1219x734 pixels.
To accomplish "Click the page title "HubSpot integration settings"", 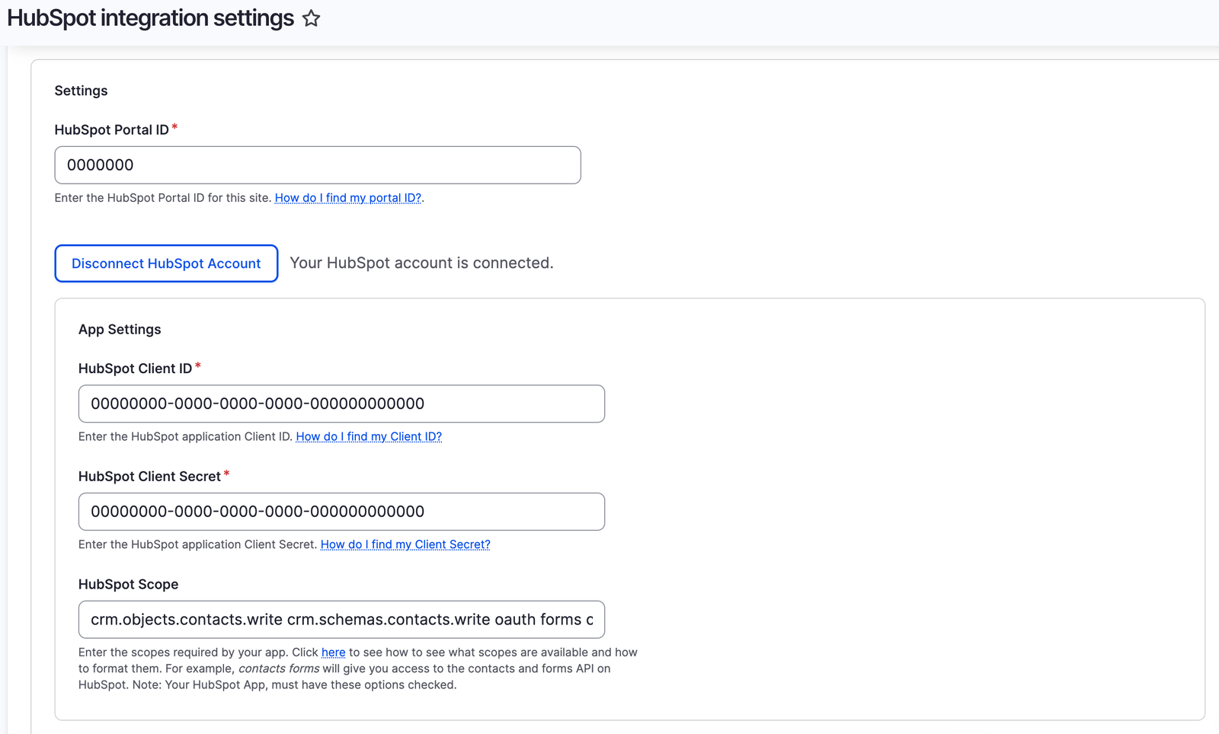I will 149,17.
